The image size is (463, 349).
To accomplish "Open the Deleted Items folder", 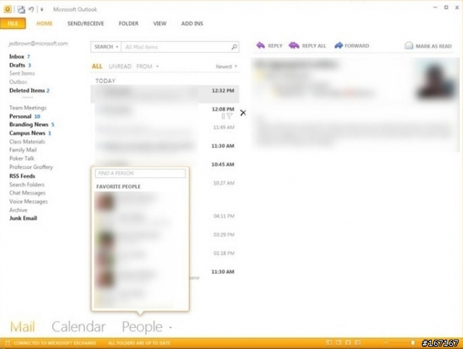I will pos(29,90).
